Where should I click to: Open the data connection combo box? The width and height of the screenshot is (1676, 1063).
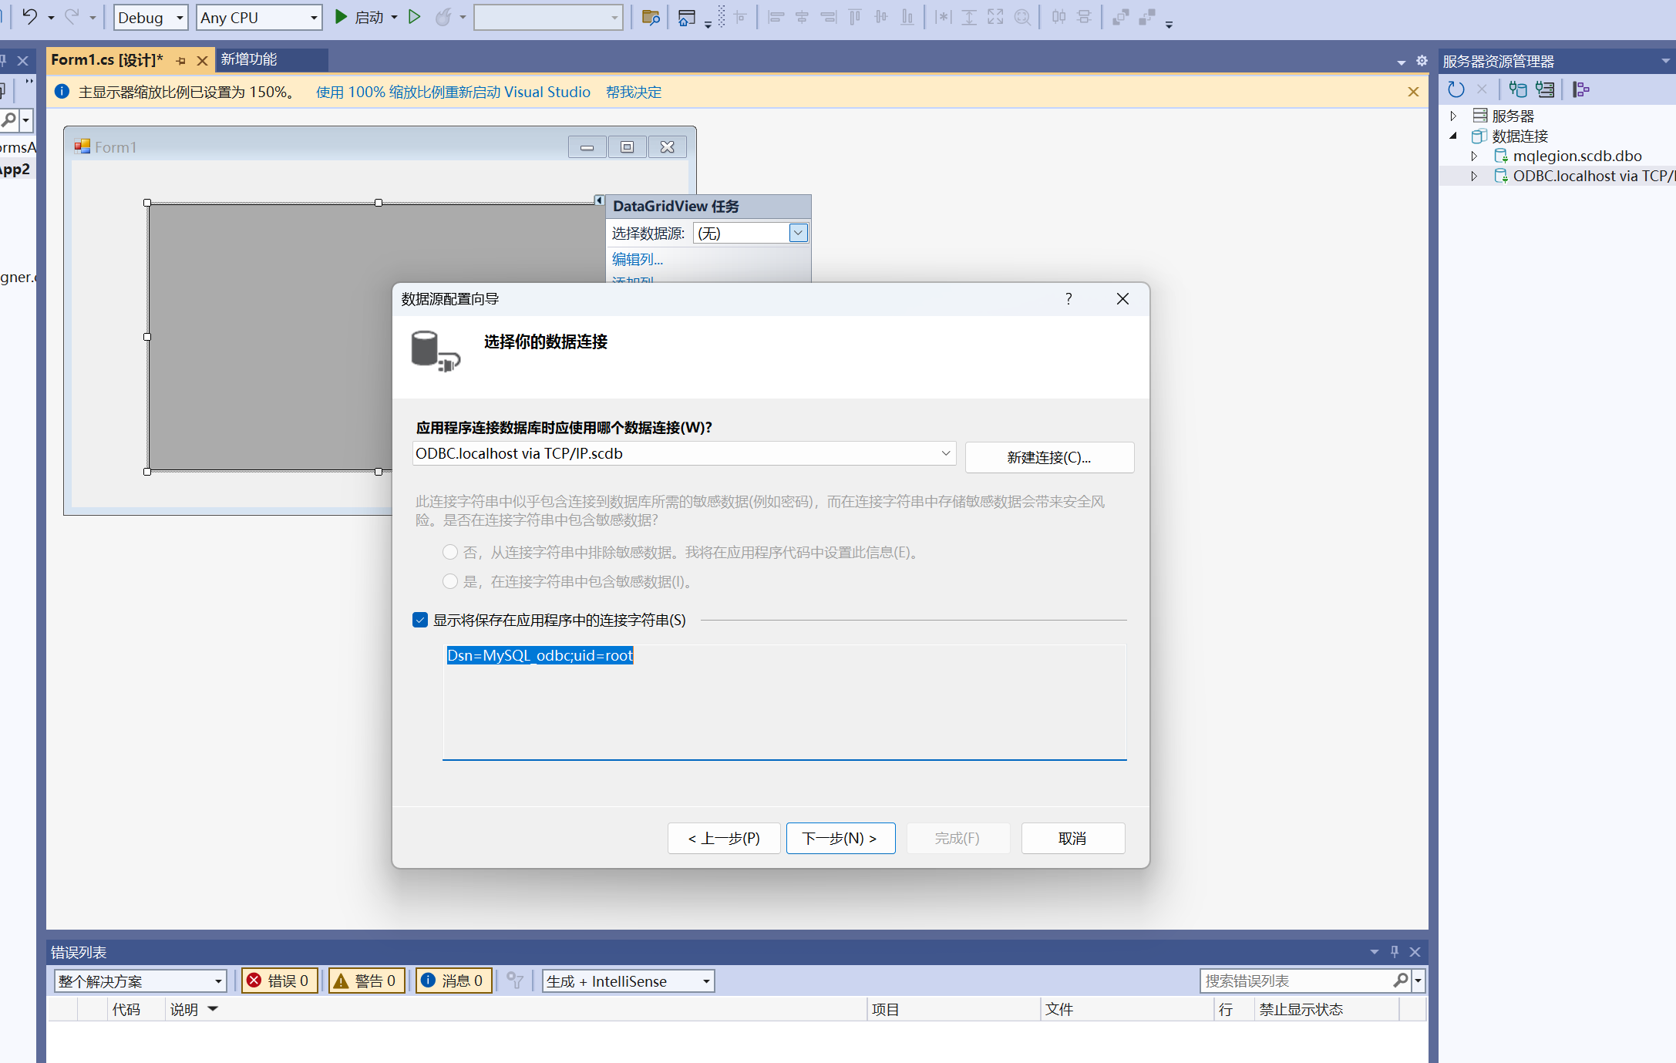[945, 453]
